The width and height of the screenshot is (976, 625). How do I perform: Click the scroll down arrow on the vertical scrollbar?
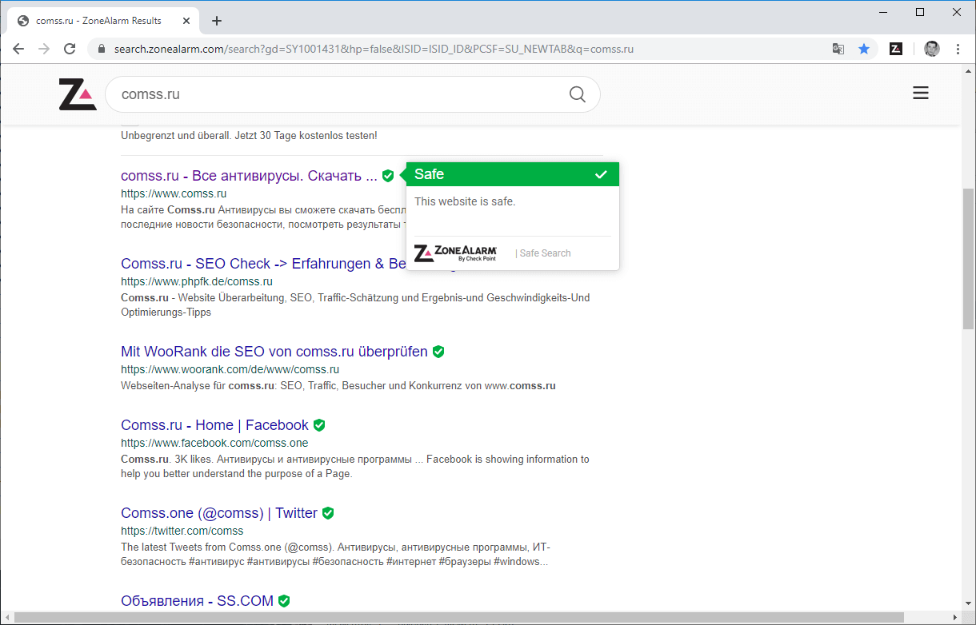click(x=968, y=605)
